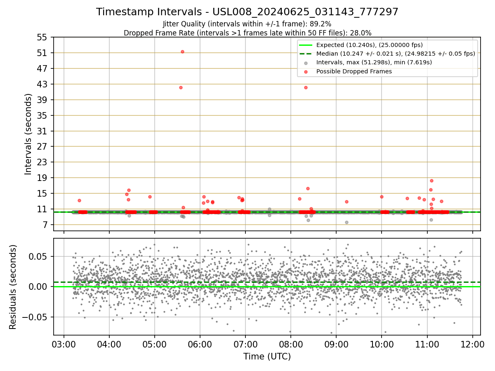Click the 11 y-axis tick label
The image size is (495, 371).
click(x=42, y=209)
